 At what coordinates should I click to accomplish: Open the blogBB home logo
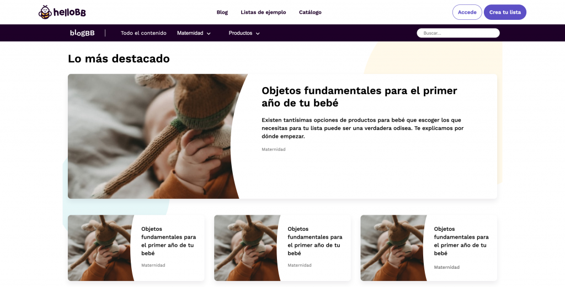pos(82,33)
